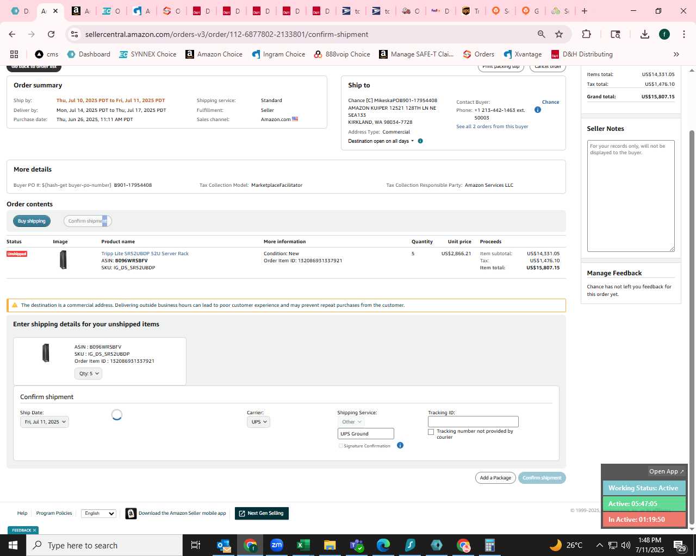Screen dimensions: 696x556
Task: Open the apps grid icon in bookmarks bar
Action: [14, 54]
